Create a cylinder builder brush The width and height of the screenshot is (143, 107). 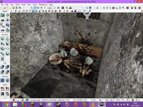coord(8,44)
